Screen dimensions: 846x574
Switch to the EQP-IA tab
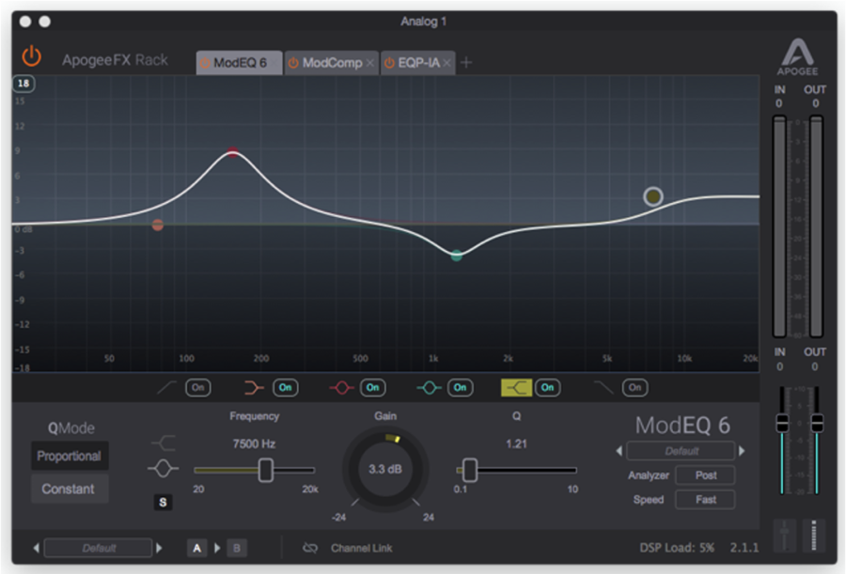418,63
